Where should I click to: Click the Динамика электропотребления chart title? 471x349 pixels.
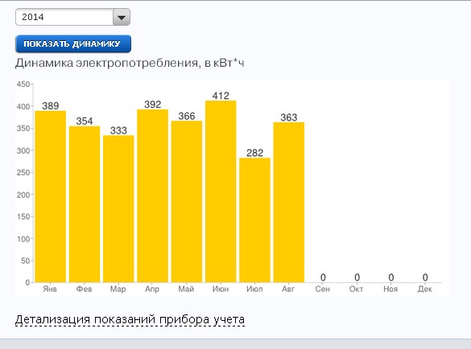pyautogui.click(x=130, y=63)
